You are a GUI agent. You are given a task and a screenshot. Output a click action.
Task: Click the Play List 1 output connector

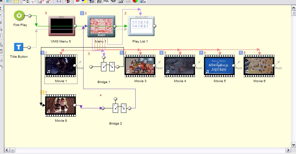pos(154,26)
